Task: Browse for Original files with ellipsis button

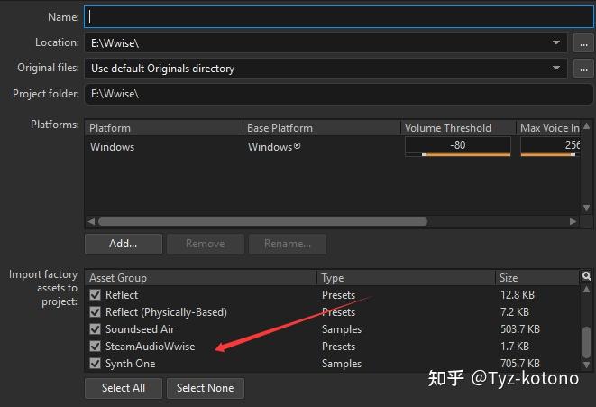Action: pyautogui.click(x=584, y=69)
